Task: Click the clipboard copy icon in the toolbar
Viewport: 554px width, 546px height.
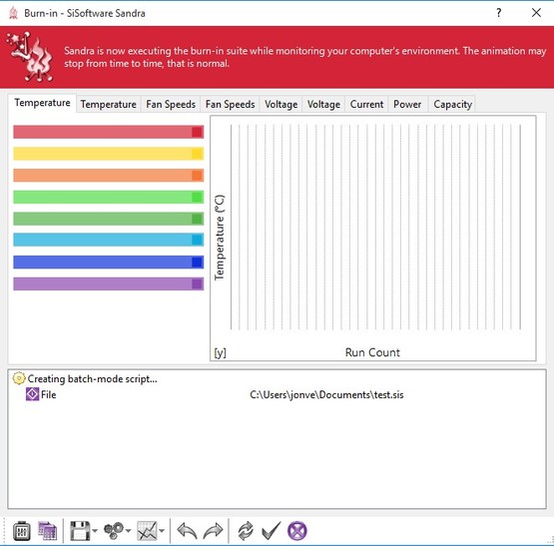Action: coord(22,531)
